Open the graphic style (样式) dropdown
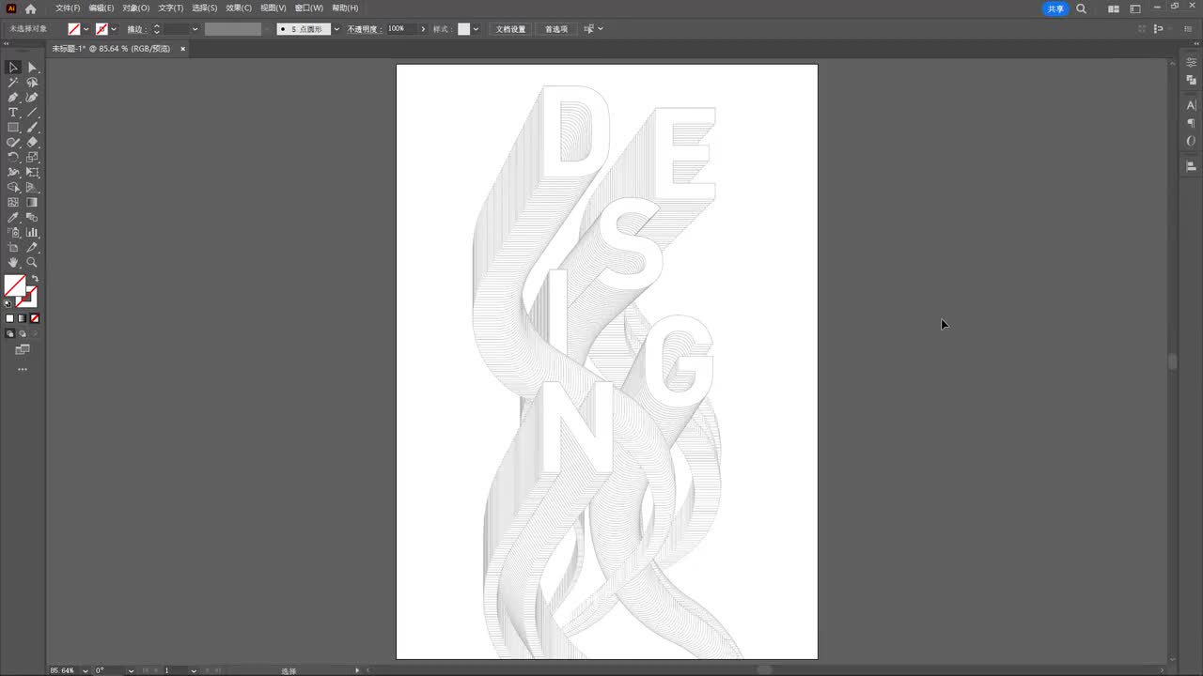This screenshot has width=1203, height=676. [476, 29]
